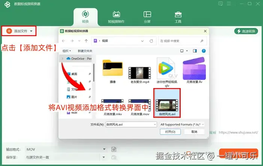Go up one folder level
The height and width of the screenshot is (166, 263).
[86, 41]
